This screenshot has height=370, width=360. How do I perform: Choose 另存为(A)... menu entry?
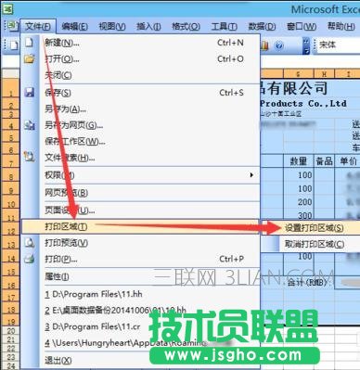click(x=140, y=108)
